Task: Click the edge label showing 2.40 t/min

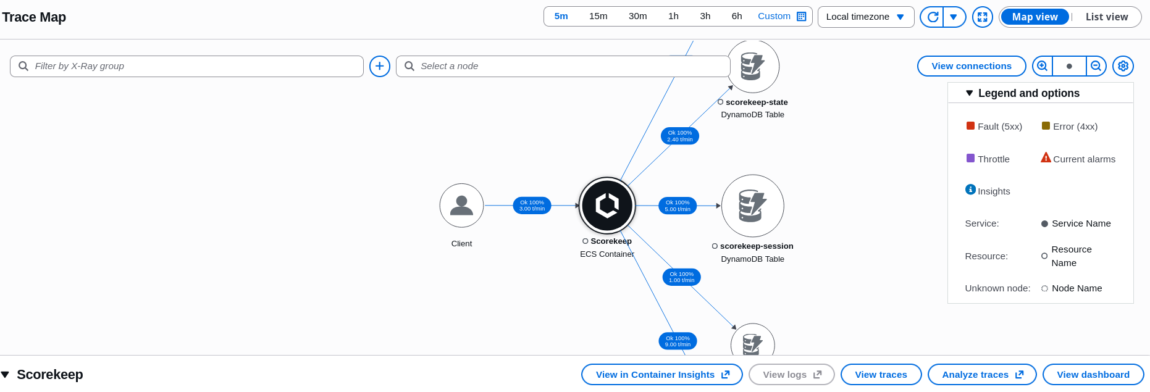Action: (680, 136)
